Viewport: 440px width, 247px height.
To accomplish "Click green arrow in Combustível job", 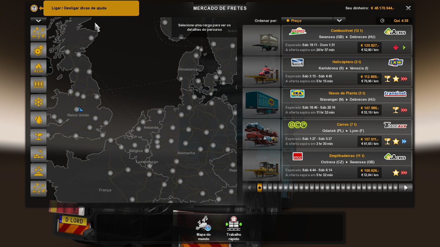I will [404, 47].
